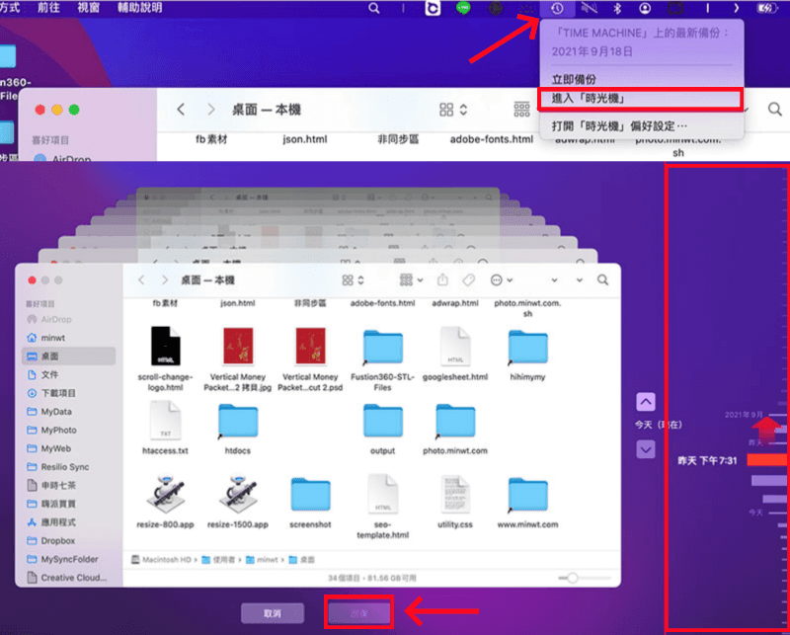Click the search icon in front Finder window

coord(602,279)
